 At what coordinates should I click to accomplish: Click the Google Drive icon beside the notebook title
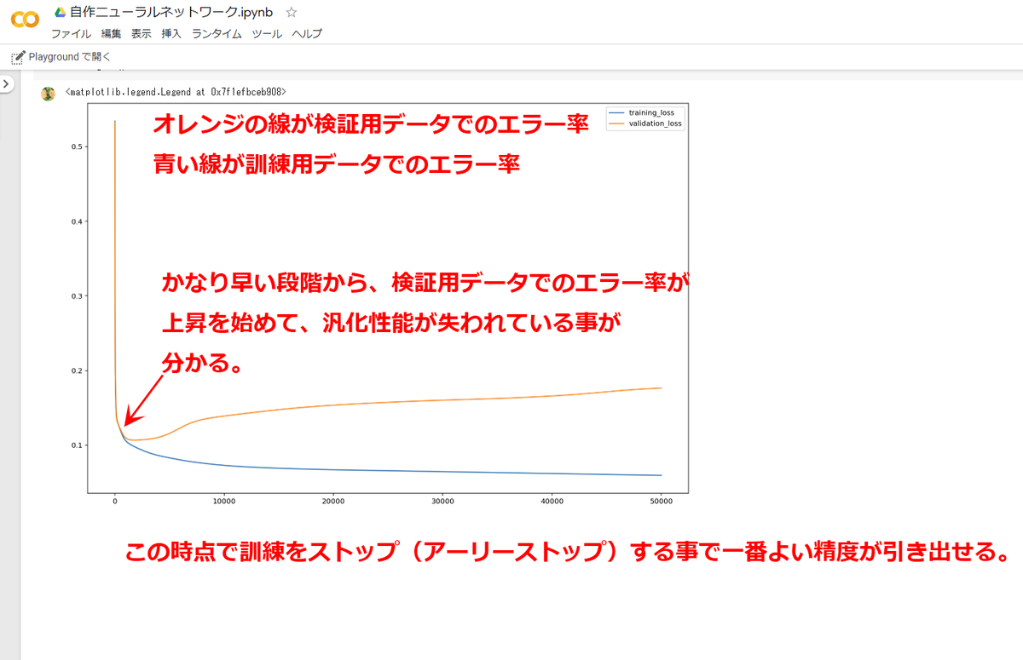(61, 12)
